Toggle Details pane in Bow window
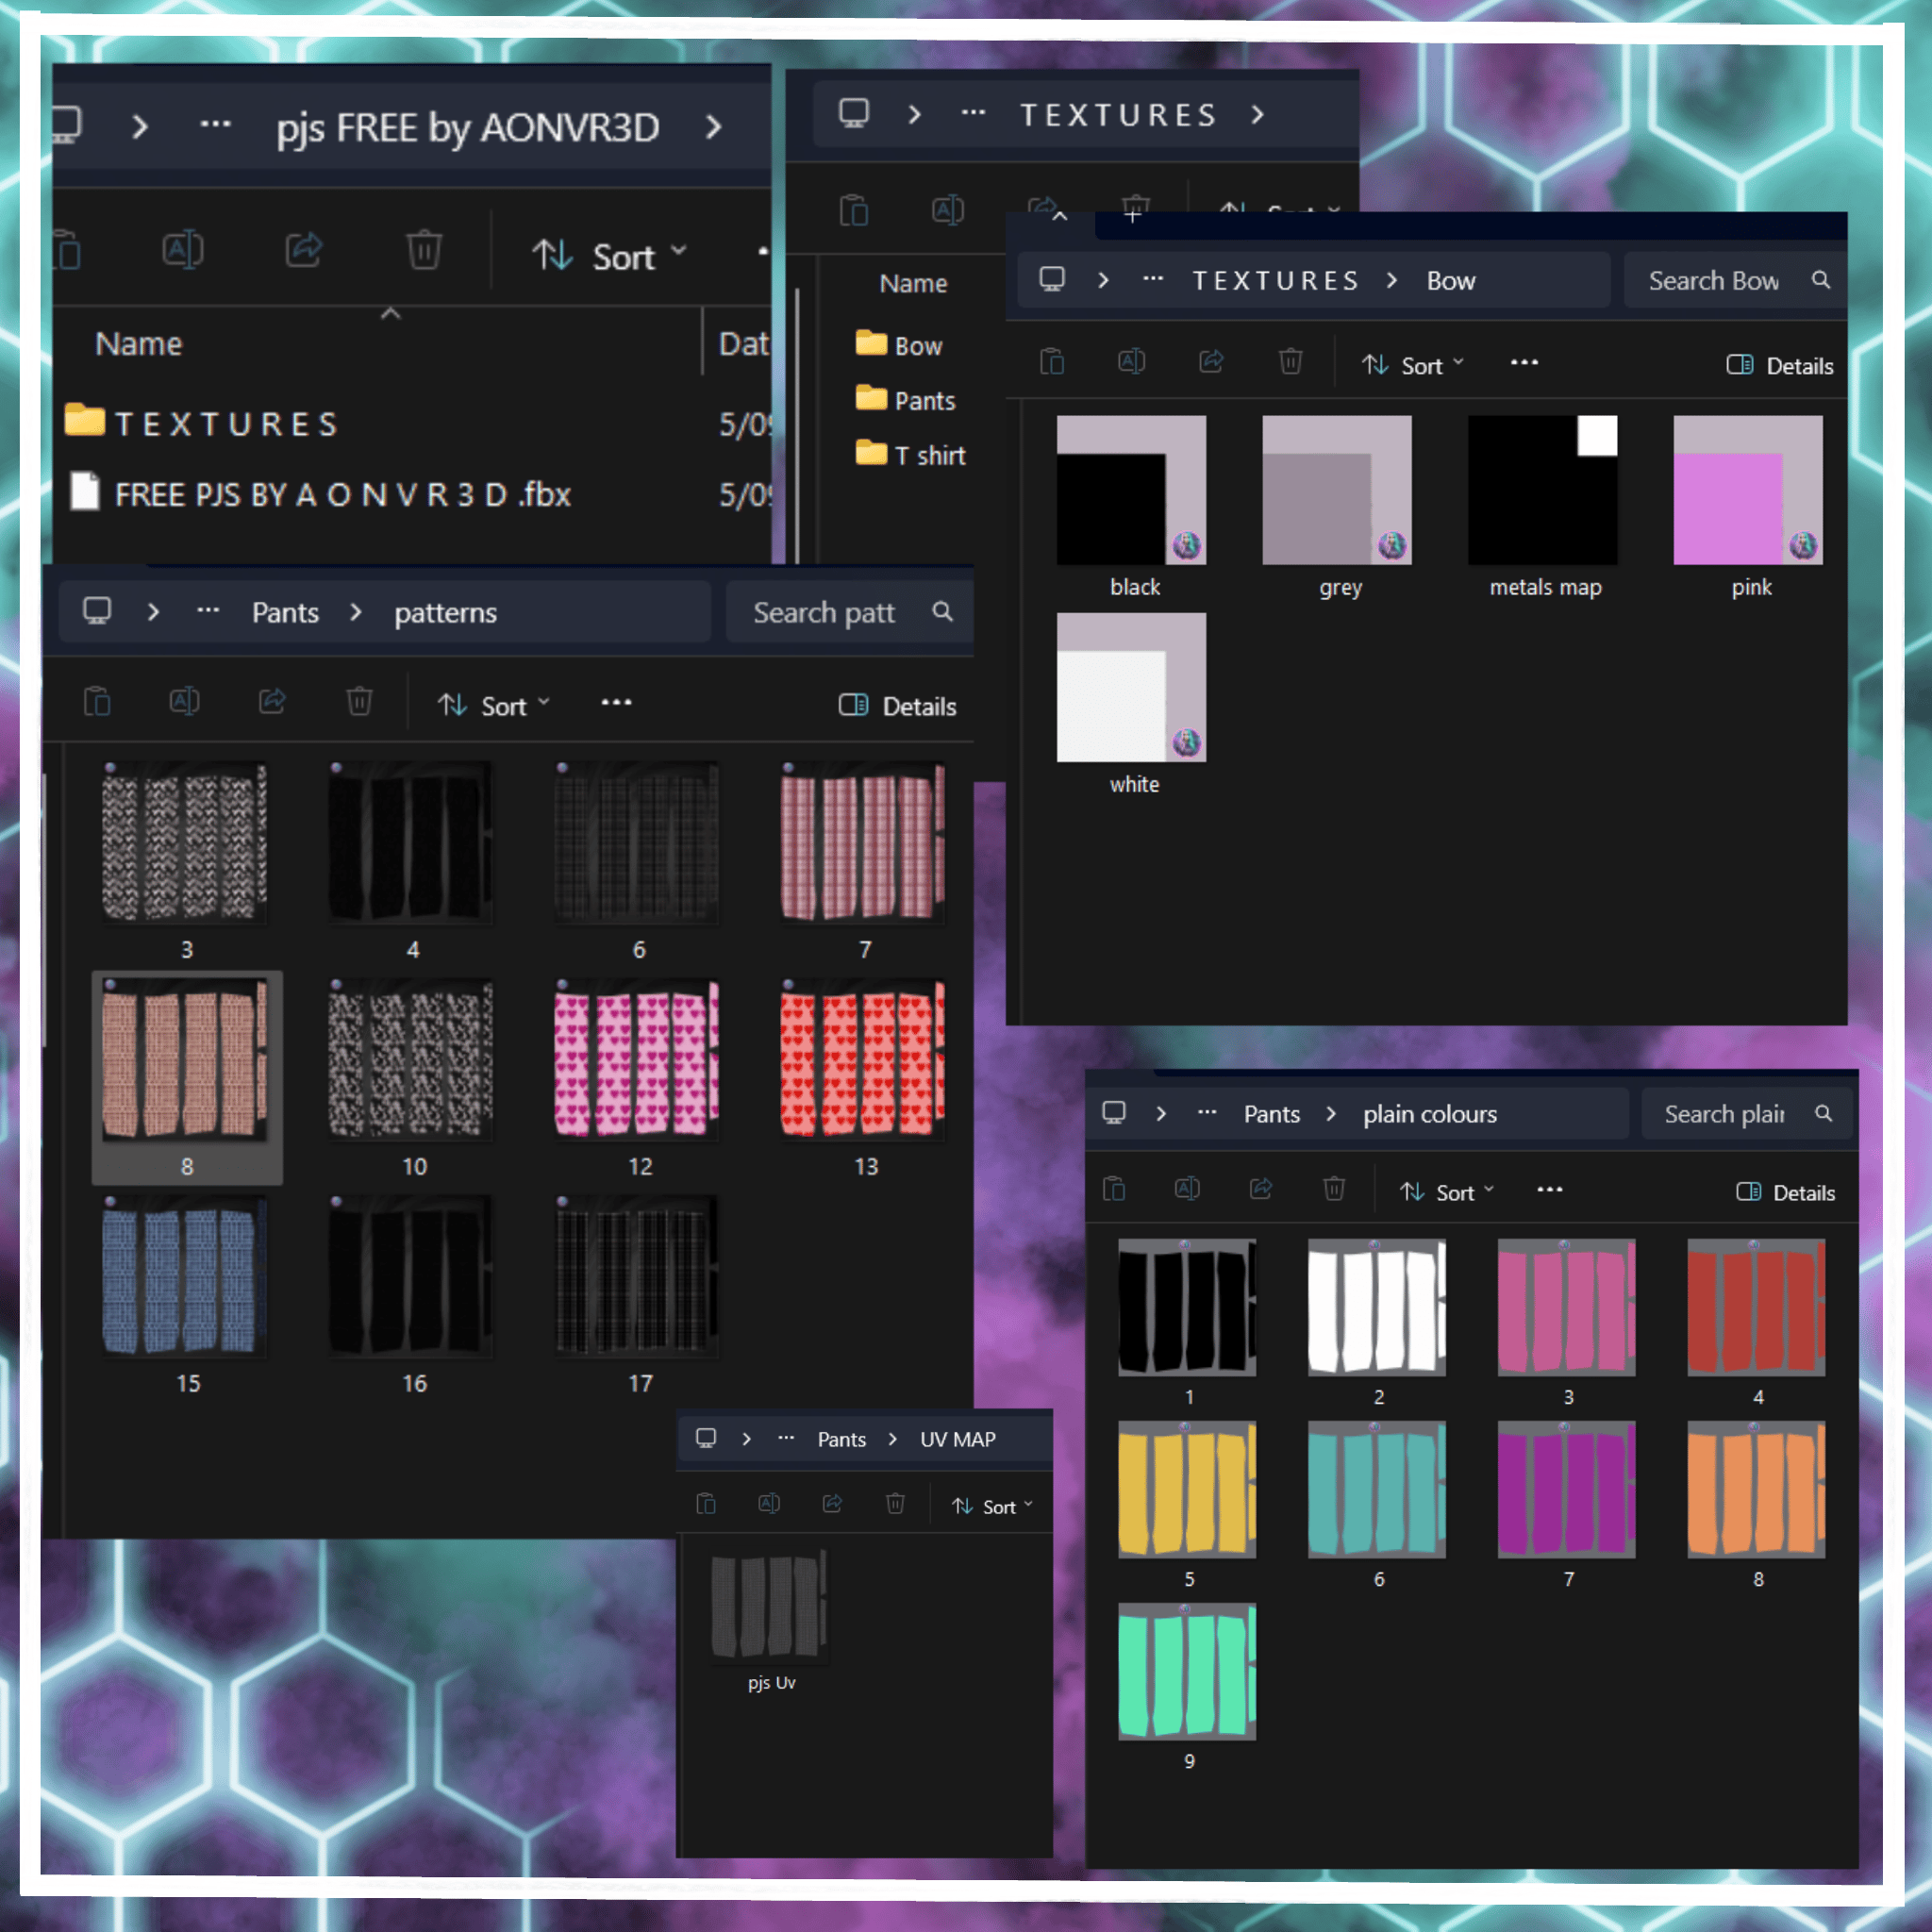Image resolution: width=1932 pixels, height=1932 pixels. coord(1780,365)
